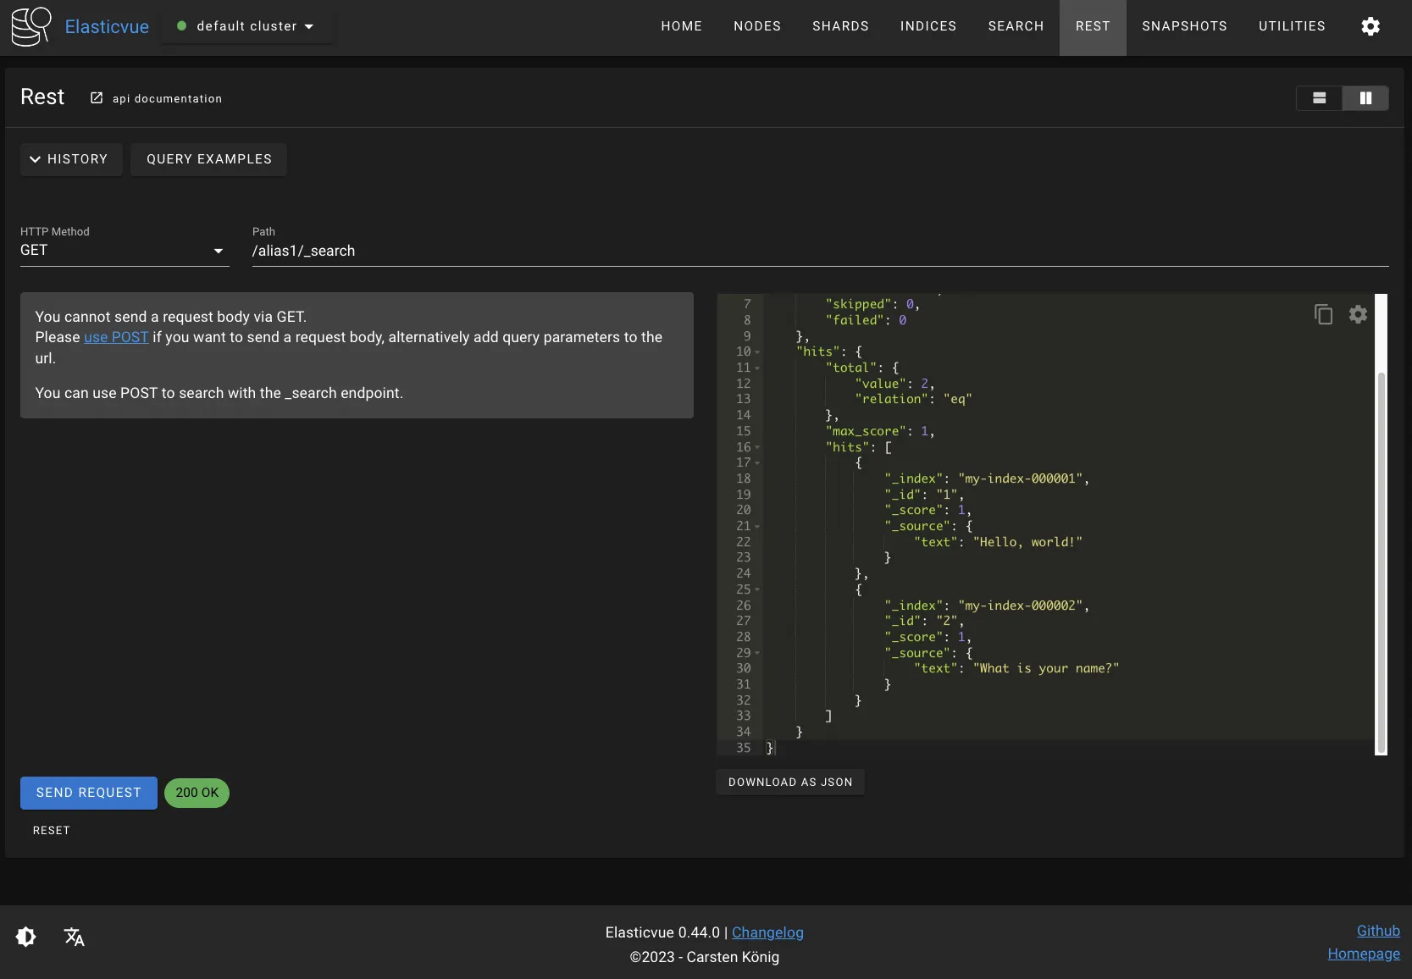1412x979 pixels.
Task: Open the SHARDS tab
Action: [x=840, y=26]
